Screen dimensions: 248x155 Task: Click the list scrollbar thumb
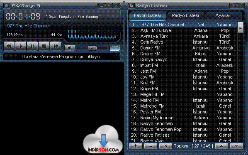(241, 27)
